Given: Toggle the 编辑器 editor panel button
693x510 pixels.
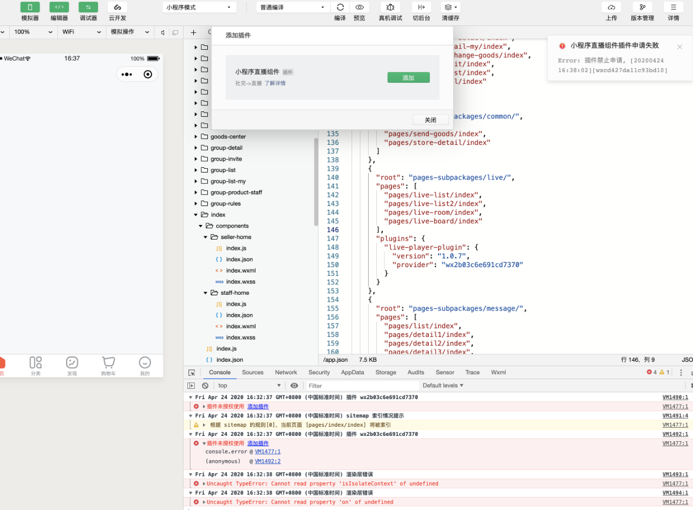Looking at the screenshot, I should point(59,7).
